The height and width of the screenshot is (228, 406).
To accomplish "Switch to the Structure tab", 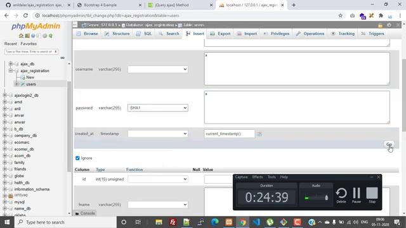I will click(x=117, y=34).
